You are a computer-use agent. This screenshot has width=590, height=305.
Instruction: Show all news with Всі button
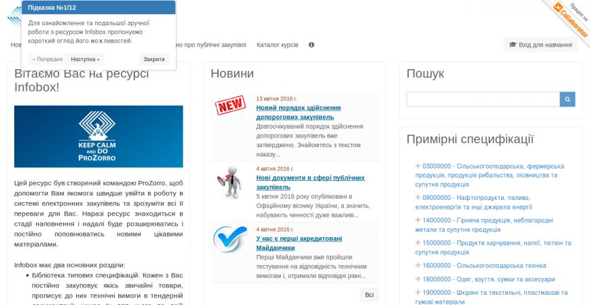(x=369, y=295)
